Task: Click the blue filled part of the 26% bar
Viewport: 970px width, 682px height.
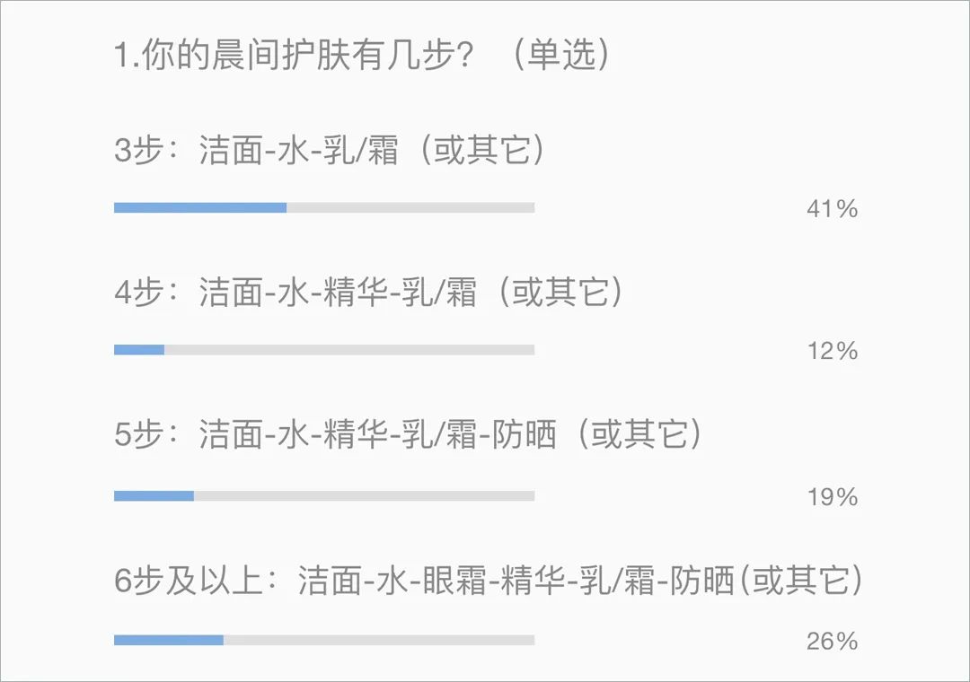Action: [169, 640]
